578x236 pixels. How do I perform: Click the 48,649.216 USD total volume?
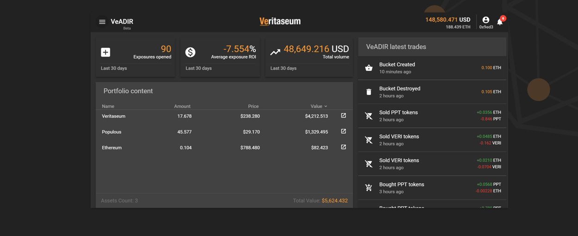pos(316,49)
